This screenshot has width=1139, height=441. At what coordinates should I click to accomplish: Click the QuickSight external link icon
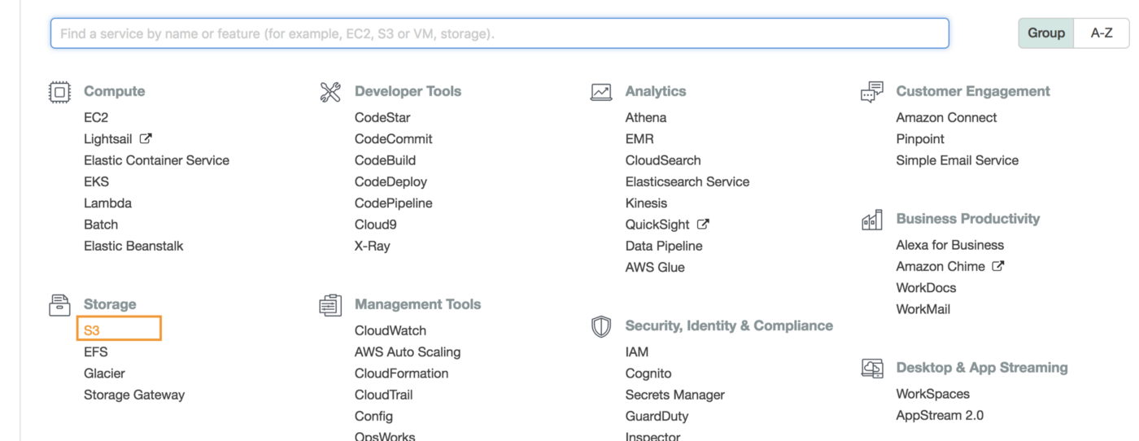coord(703,225)
